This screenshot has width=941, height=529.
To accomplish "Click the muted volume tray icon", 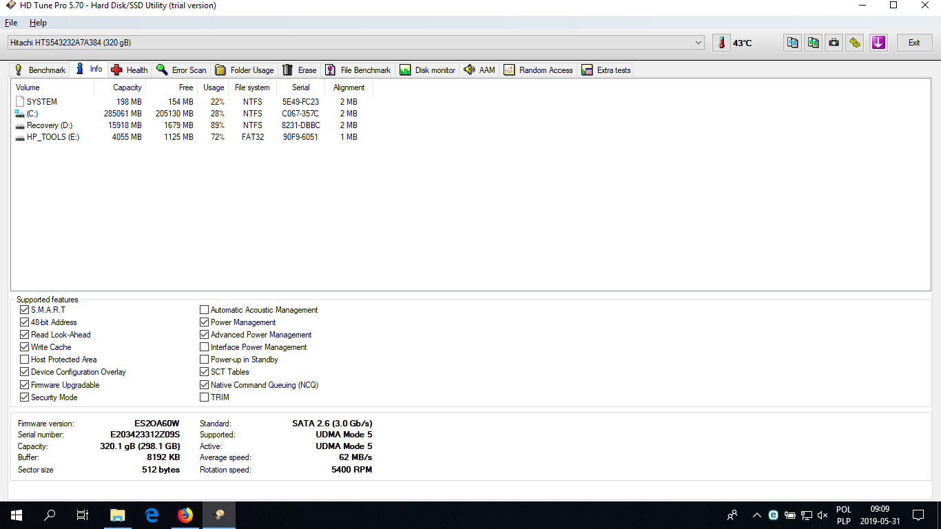I will click(x=823, y=515).
